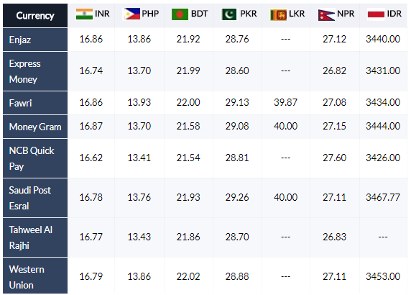Select NCB Quick Pay row header

point(35,158)
